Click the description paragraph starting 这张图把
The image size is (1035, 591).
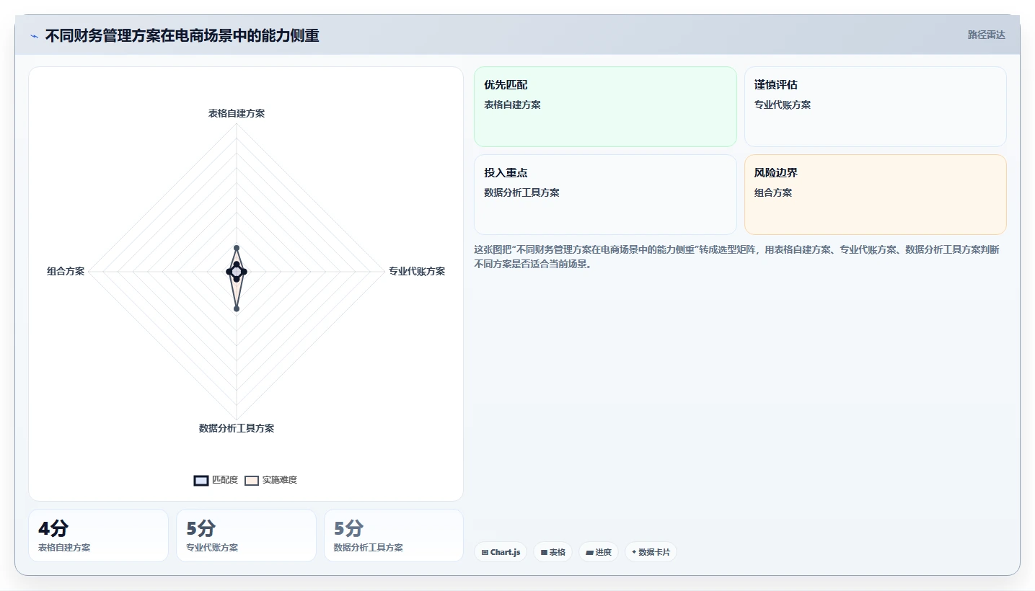[736, 257]
